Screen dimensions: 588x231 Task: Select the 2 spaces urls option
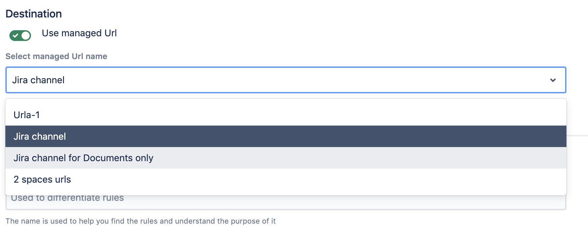(x=42, y=180)
